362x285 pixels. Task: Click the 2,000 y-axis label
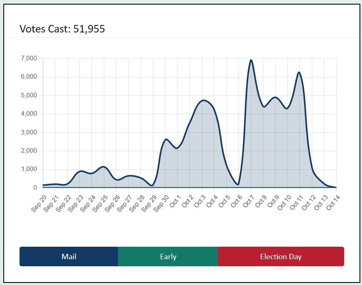[x=29, y=151]
